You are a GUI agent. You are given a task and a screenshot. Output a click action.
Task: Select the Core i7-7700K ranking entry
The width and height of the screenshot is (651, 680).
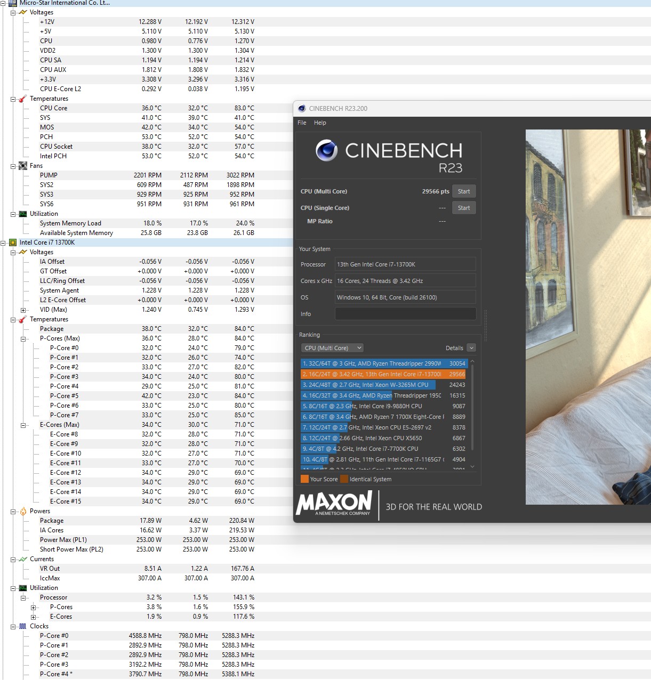(383, 449)
